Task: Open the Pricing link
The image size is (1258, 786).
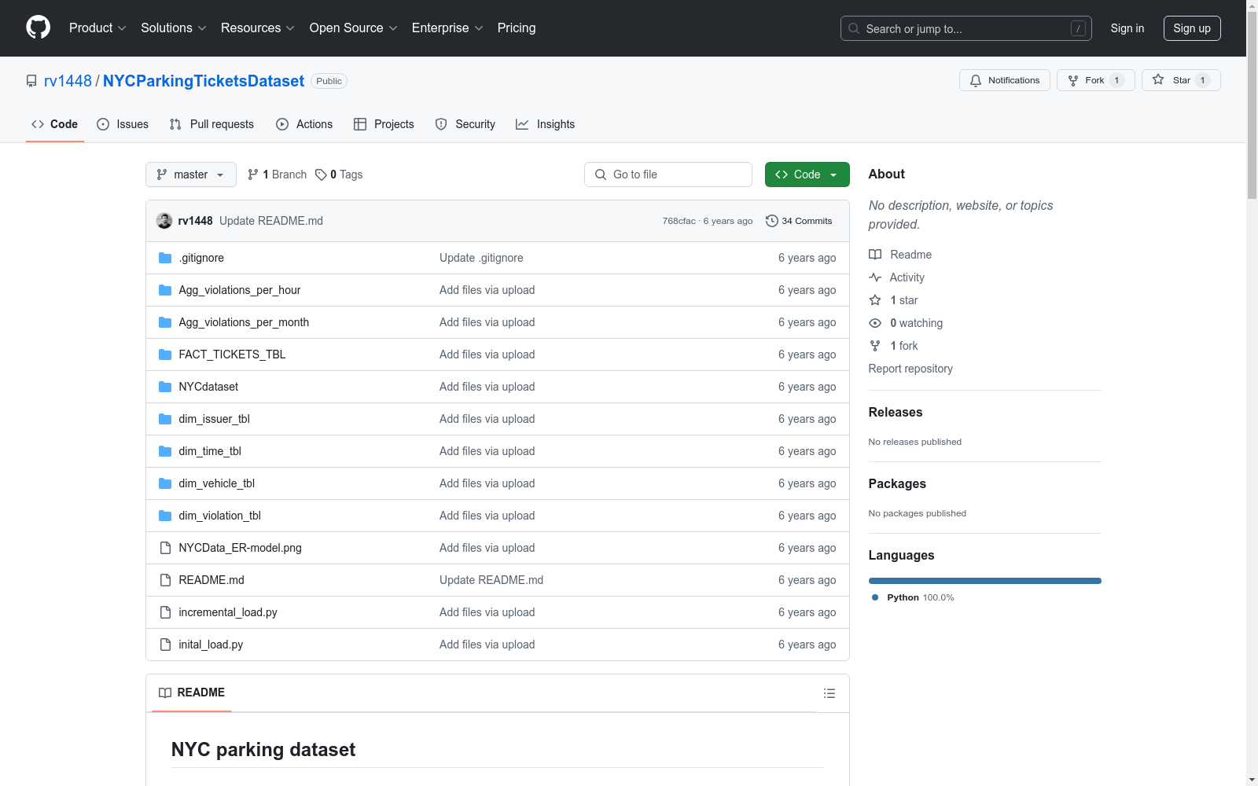Action: click(517, 28)
